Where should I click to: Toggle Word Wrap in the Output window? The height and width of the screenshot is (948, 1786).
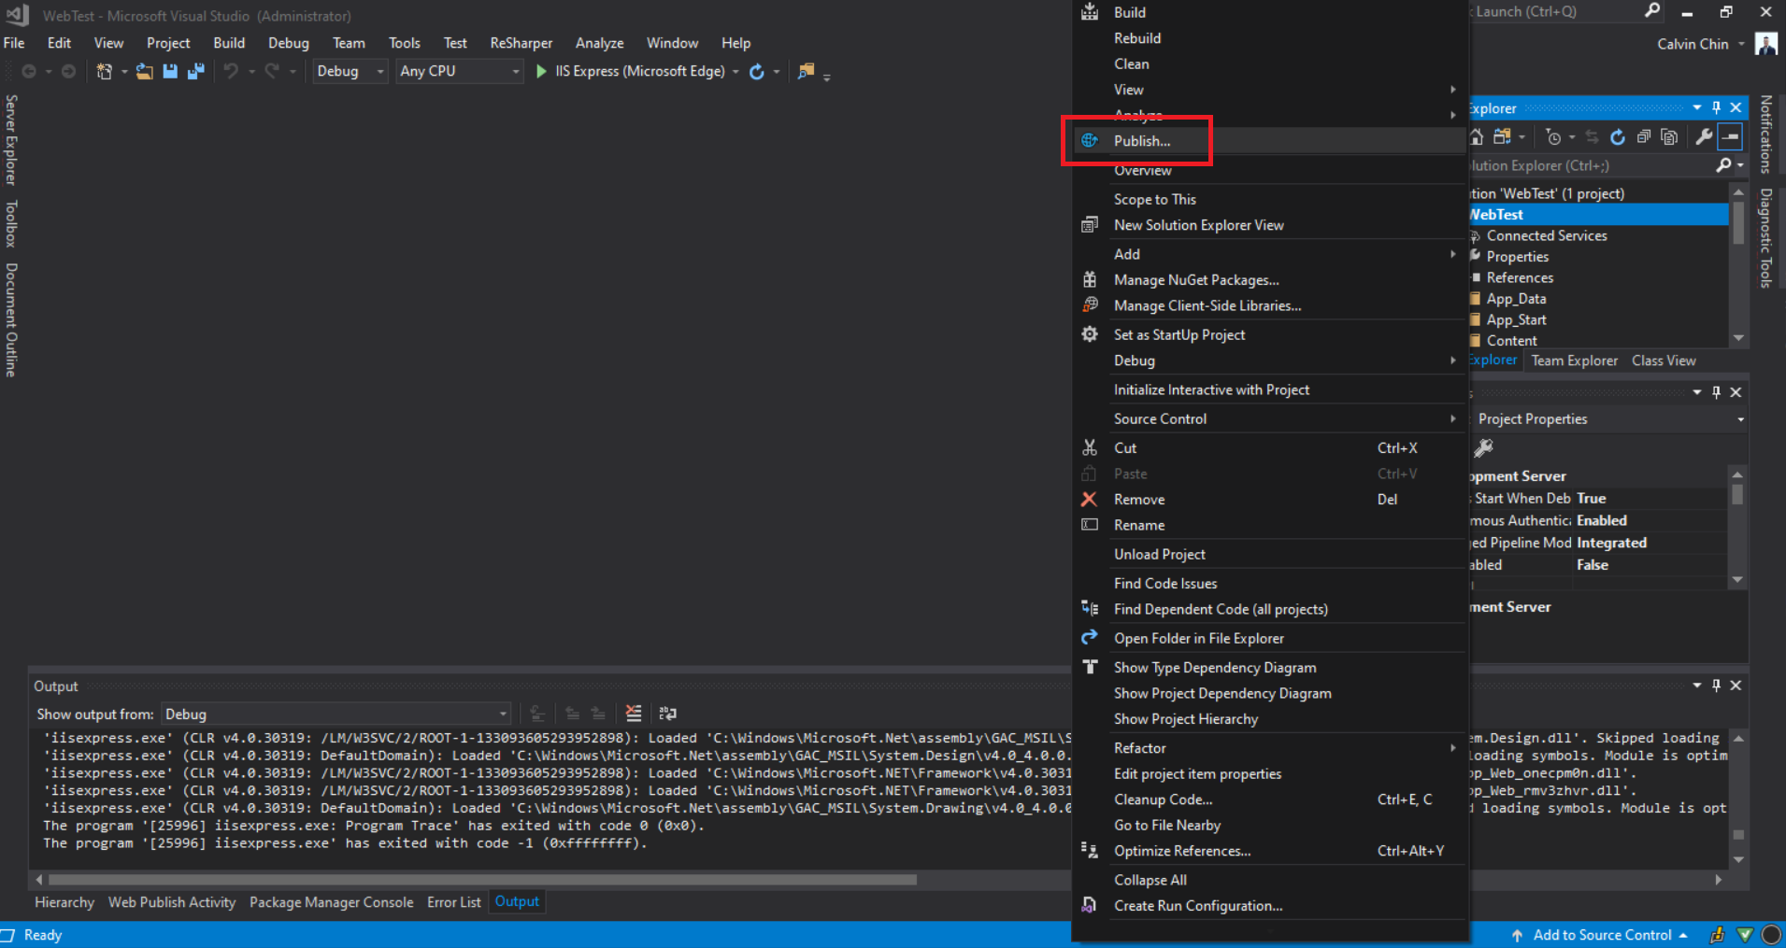(x=667, y=714)
